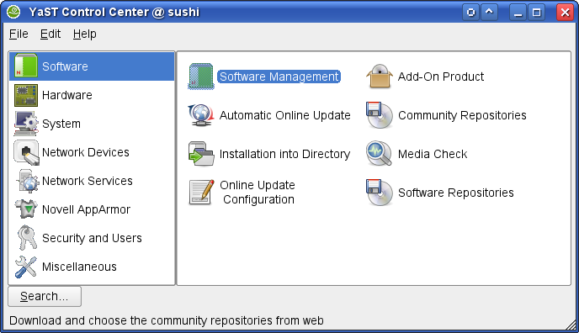Click the resize grip in bottom corner
Screen dimensions: 579x333
tap(571, 325)
